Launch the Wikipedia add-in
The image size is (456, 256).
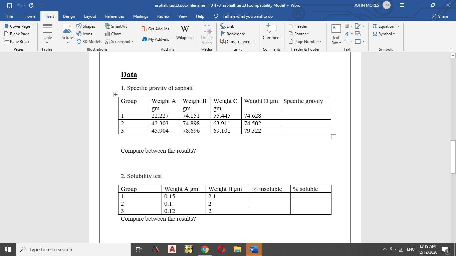click(x=185, y=33)
